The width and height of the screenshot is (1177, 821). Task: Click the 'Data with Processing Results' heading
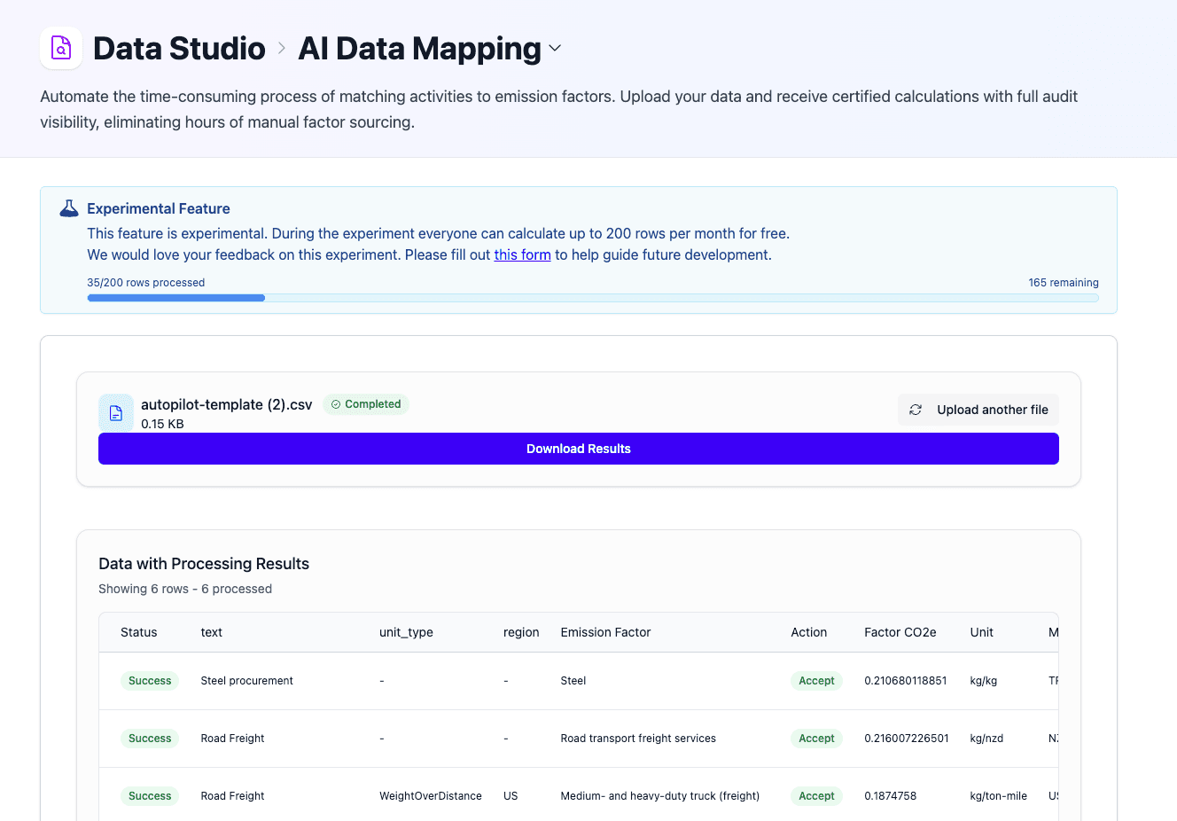tap(204, 564)
